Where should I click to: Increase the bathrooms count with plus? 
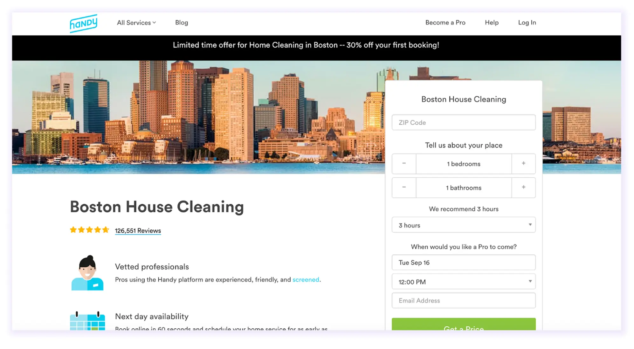(523, 188)
